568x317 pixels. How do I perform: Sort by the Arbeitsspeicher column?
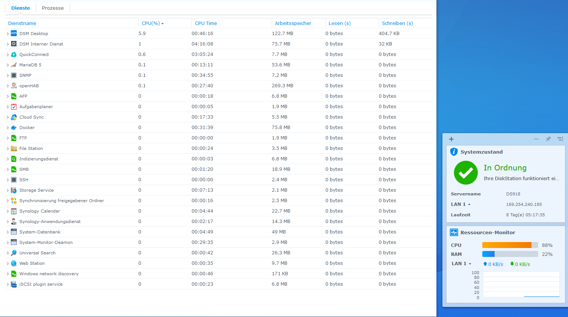point(299,23)
